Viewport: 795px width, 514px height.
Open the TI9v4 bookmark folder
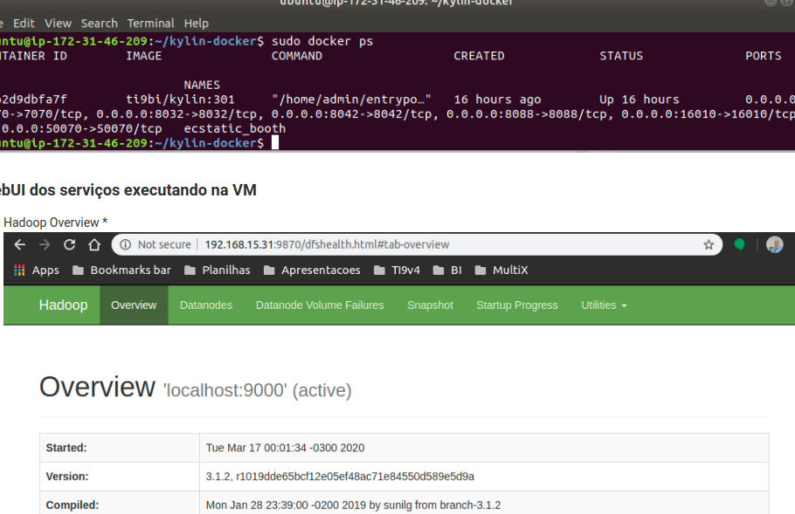[x=397, y=271]
